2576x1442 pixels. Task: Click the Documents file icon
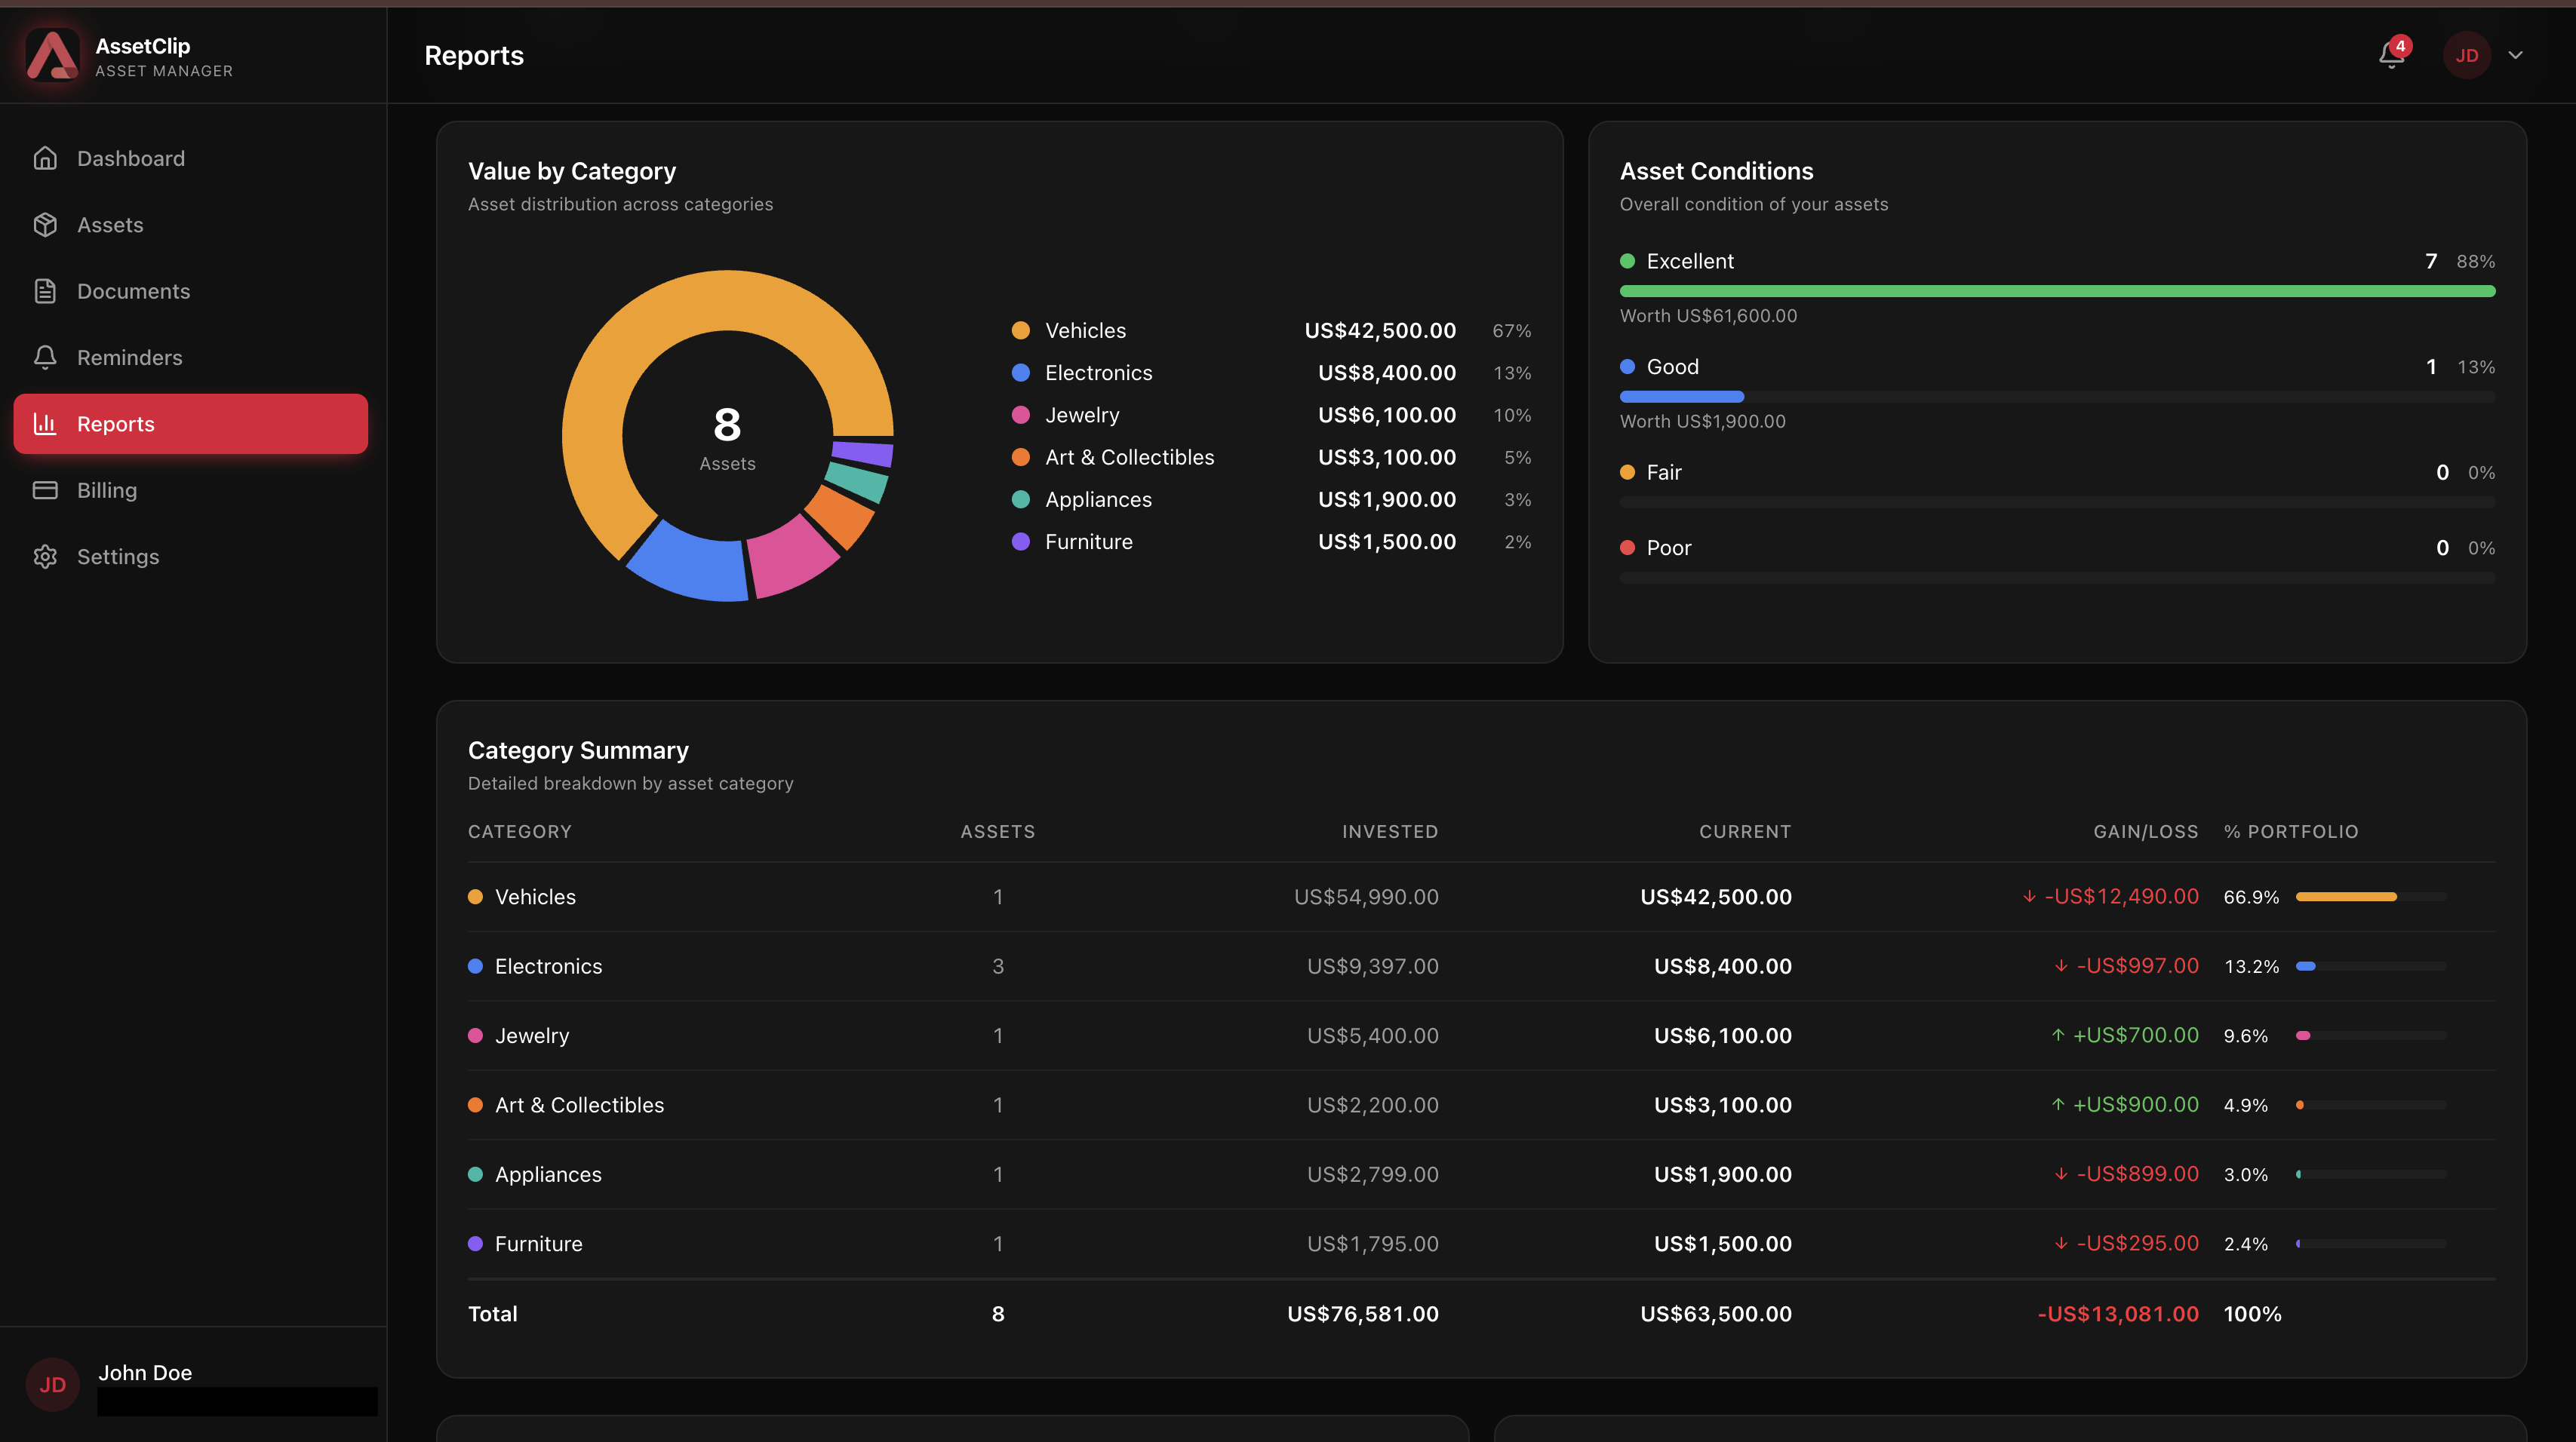(45, 291)
